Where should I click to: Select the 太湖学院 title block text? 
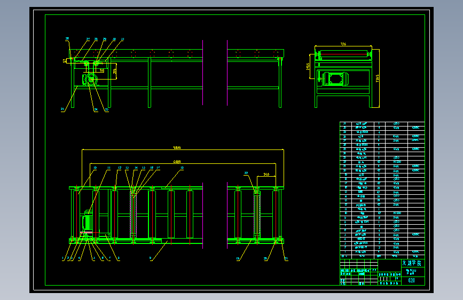tap(412, 263)
